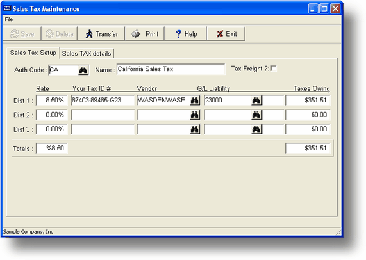Enable the Tax Freight checkbox
Viewport: 366px width, 260px height.
tap(274, 69)
